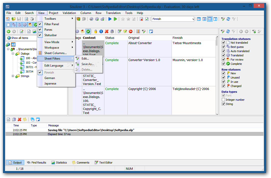Toggle the Filter Panel menu entry
This screenshot has width=271, height=178.
[56, 24]
